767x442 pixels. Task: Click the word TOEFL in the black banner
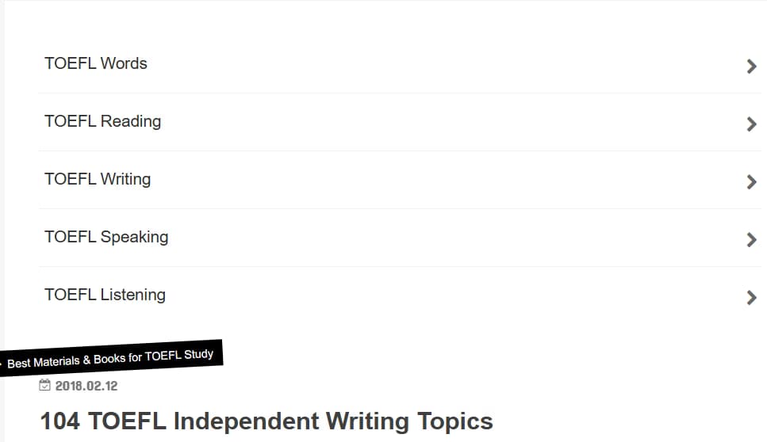tap(163, 356)
